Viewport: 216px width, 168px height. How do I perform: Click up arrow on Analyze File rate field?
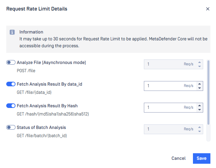tap(199, 62)
